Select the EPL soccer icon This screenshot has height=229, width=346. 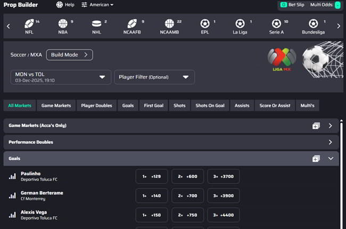coord(205,23)
